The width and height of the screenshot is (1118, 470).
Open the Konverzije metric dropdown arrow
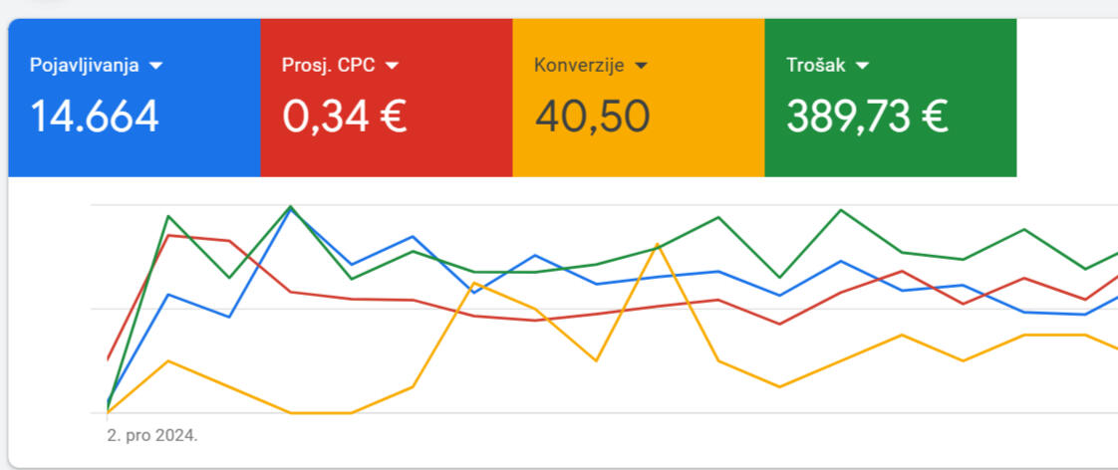(x=641, y=66)
